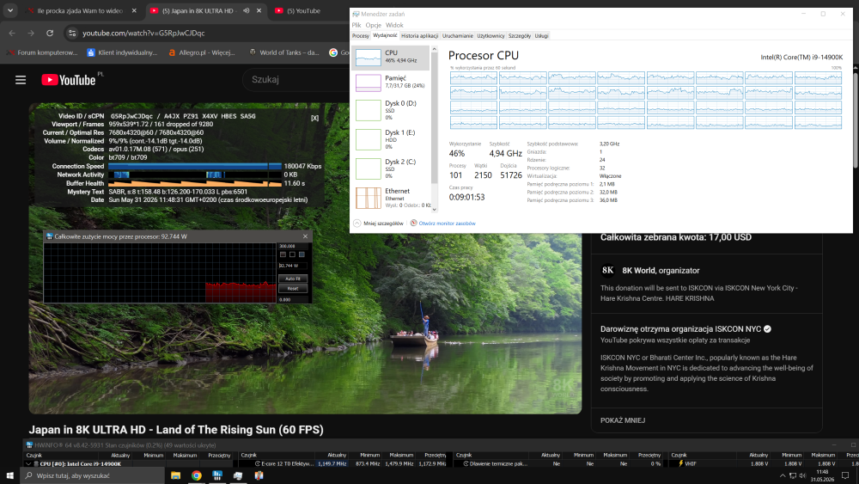Screen dimensions: 859x484
Task: Reload the page with the browser refresh icon
Action: 50,33
